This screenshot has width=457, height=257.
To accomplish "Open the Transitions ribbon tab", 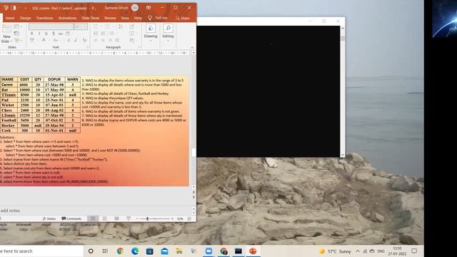I will (44, 18).
